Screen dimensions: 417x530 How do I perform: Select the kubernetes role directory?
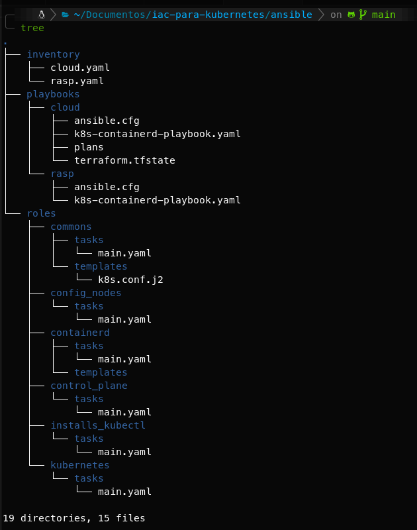(x=80, y=466)
